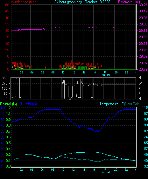Click the 02 hour tick on wind graph
148x179 pixels.
21,72
